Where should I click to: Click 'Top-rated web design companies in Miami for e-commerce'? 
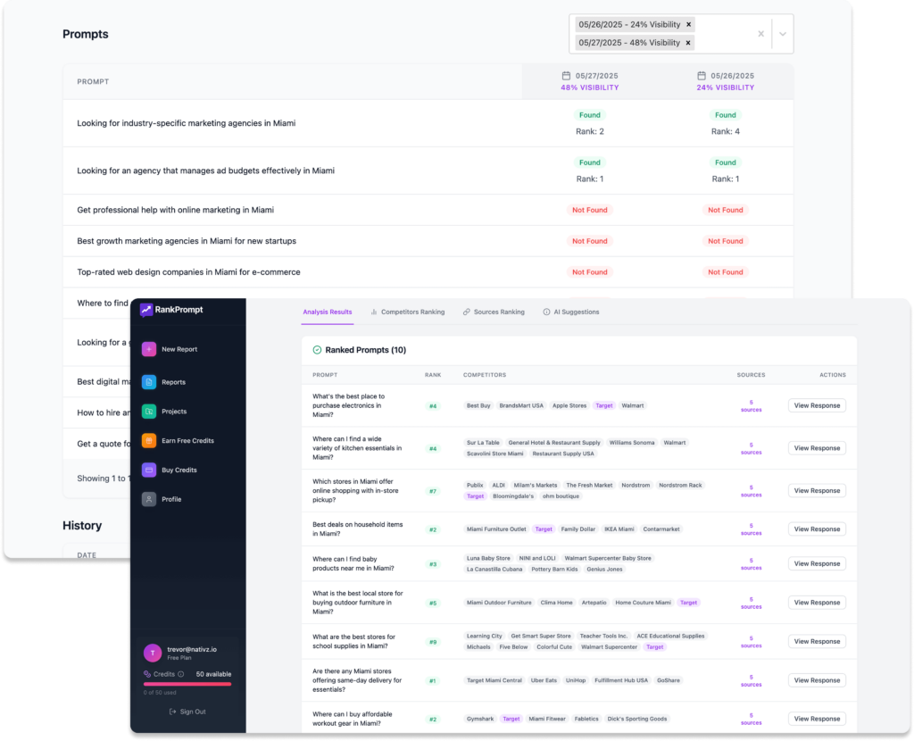pos(189,272)
